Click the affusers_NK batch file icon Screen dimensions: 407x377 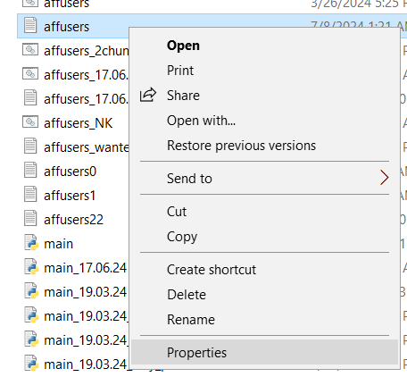[x=30, y=121]
